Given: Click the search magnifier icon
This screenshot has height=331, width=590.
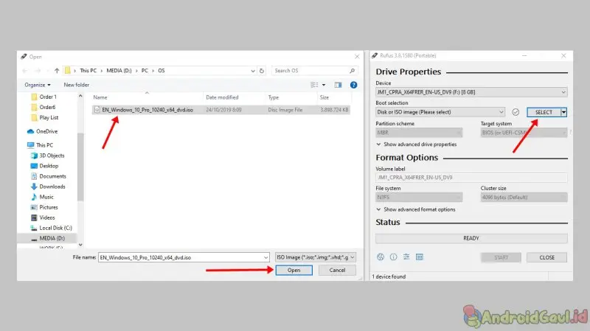Looking at the screenshot, I should 353,70.
